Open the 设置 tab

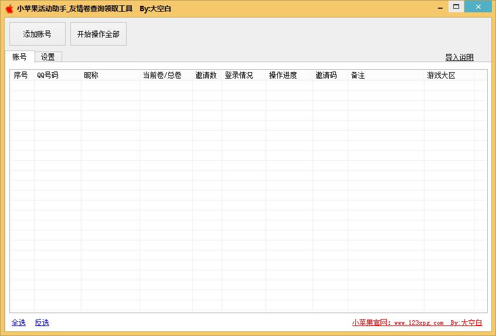(x=48, y=57)
